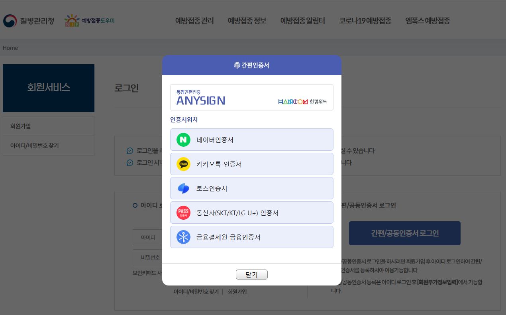
Task: Close the dialog with the 닫기 button
Action: (x=252, y=275)
